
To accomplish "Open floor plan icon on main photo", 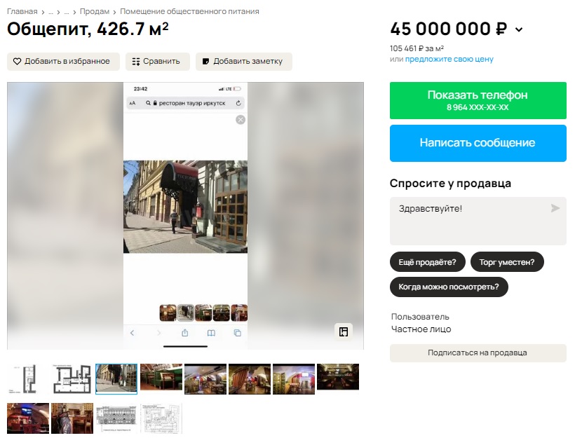I will click(x=343, y=331).
